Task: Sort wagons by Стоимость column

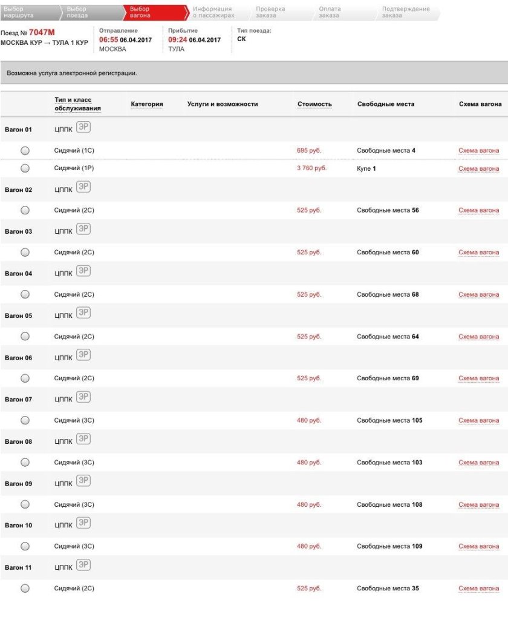Action: [x=314, y=104]
